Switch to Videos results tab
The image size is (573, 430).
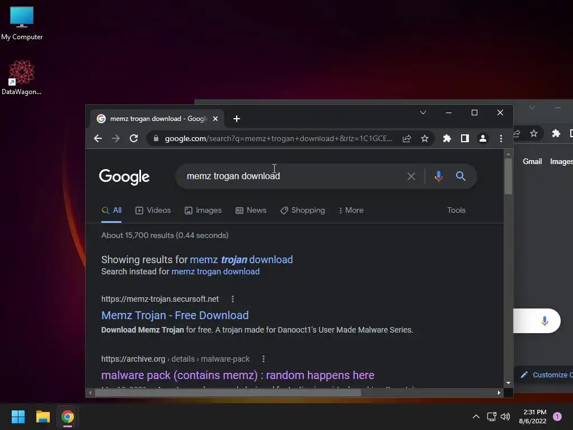point(153,211)
